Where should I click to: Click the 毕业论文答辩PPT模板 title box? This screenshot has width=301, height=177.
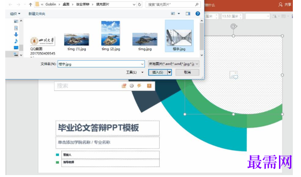107,128
